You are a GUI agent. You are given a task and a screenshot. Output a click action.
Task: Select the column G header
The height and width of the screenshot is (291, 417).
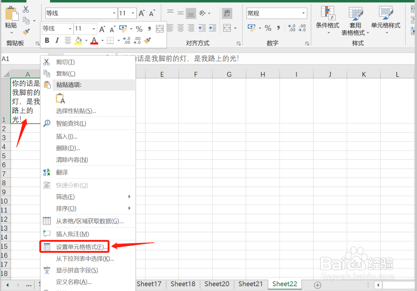[229, 75]
